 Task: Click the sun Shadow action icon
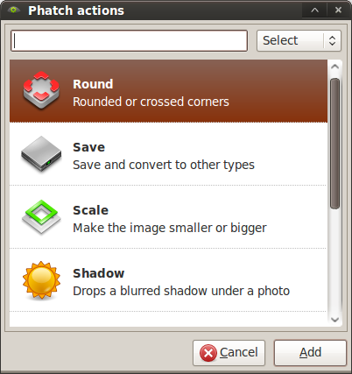(41, 280)
